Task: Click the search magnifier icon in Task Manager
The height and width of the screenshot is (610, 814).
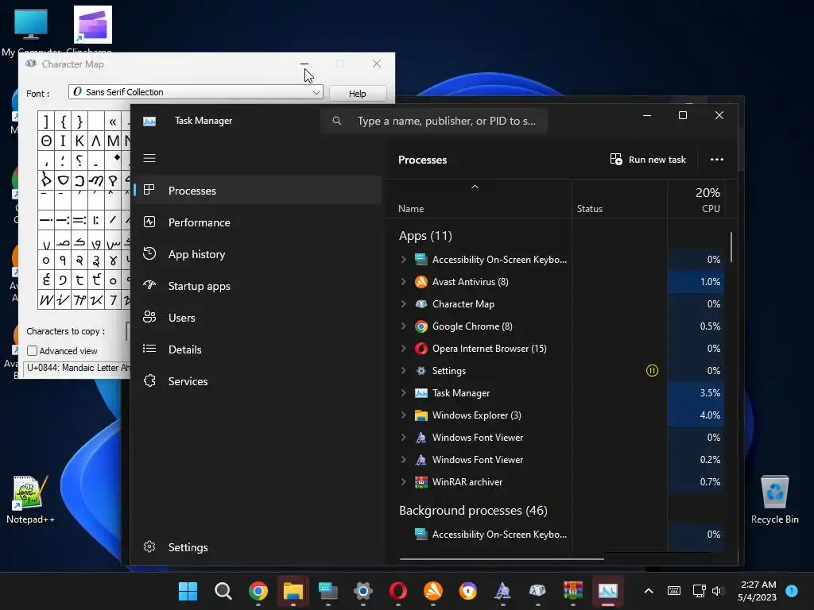Action: pos(337,121)
